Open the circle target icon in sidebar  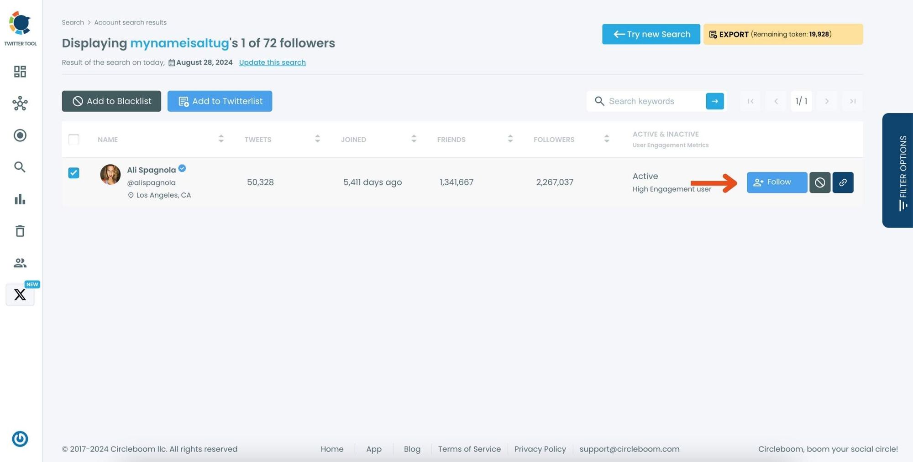(20, 135)
